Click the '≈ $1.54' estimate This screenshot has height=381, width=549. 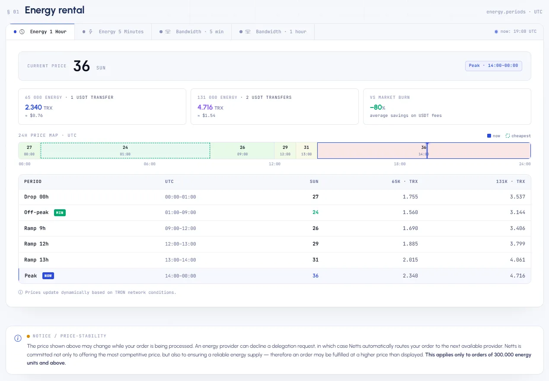click(x=206, y=116)
